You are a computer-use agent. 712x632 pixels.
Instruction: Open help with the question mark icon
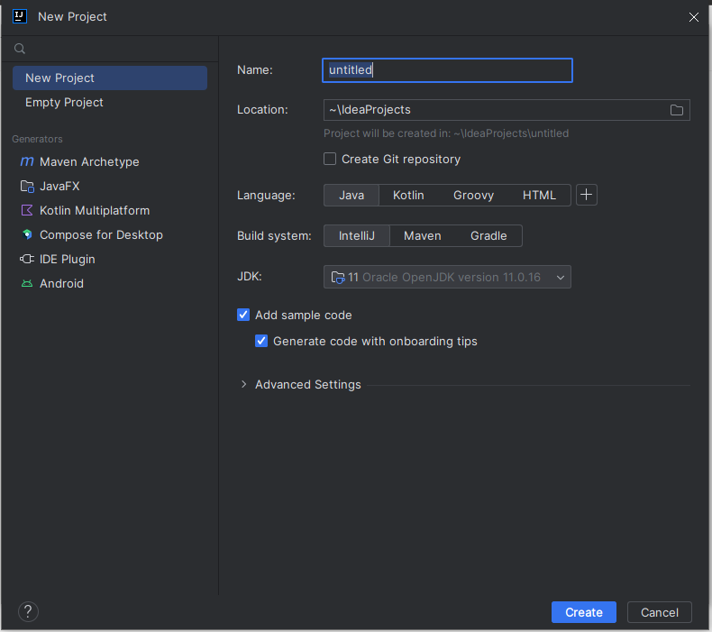point(28,611)
